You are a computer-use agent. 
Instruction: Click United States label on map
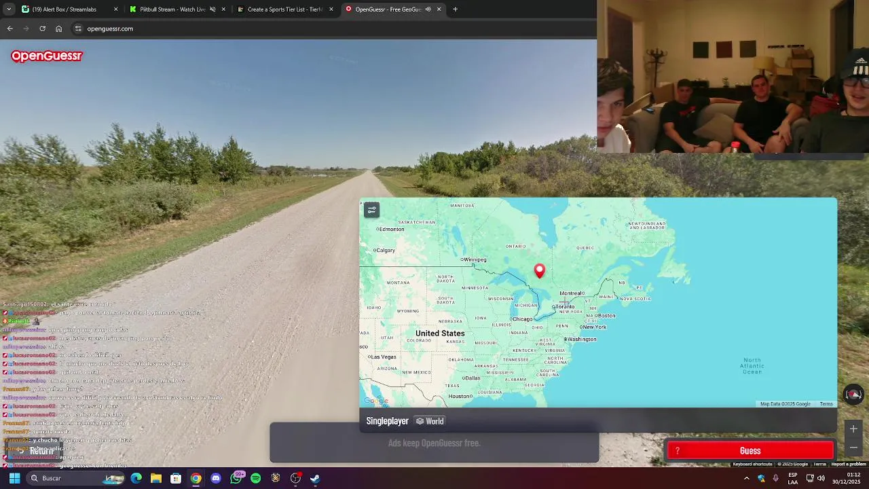[440, 333]
